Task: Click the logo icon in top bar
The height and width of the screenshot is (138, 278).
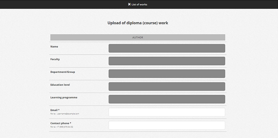Action: [x=129, y=4]
